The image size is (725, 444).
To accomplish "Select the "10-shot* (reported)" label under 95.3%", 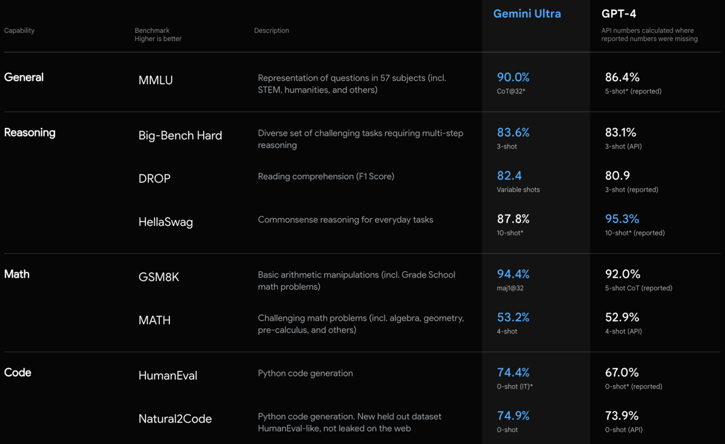I will coord(635,233).
